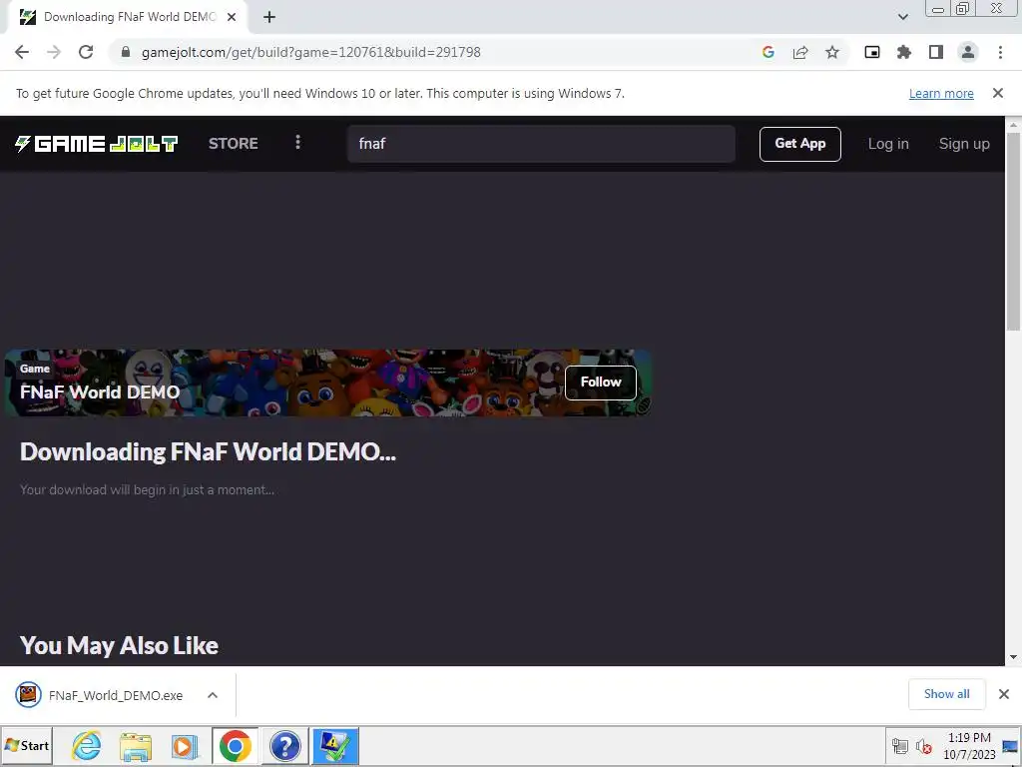Open the Chrome three-dot menu
The width and height of the screenshot is (1022, 767).
point(1000,52)
